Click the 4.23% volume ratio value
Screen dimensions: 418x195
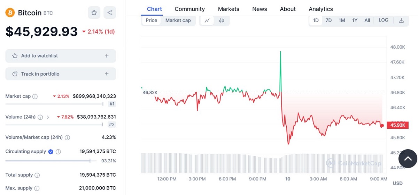point(109,137)
